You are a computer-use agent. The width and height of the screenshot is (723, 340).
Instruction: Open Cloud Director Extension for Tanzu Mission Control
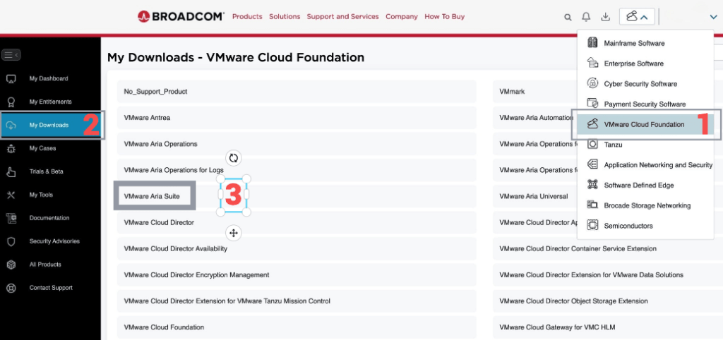297,301
